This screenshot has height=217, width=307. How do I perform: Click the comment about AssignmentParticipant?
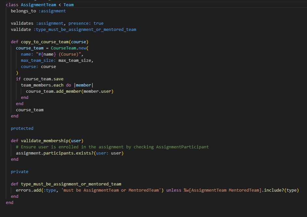112,147
